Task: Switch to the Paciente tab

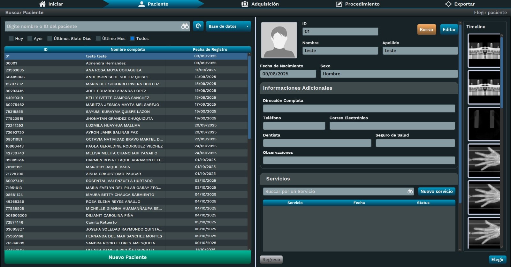Action: (153, 4)
